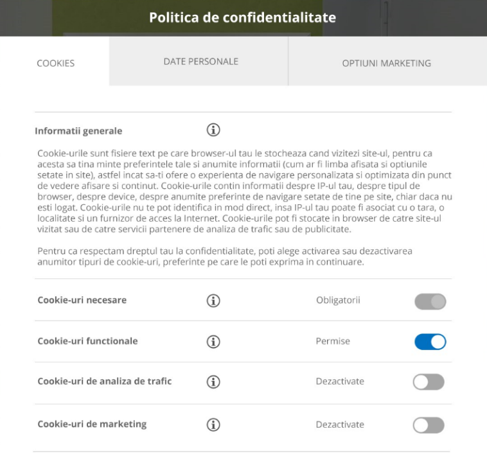Click the Permise status label
The image size is (487, 458).
pyautogui.click(x=333, y=341)
